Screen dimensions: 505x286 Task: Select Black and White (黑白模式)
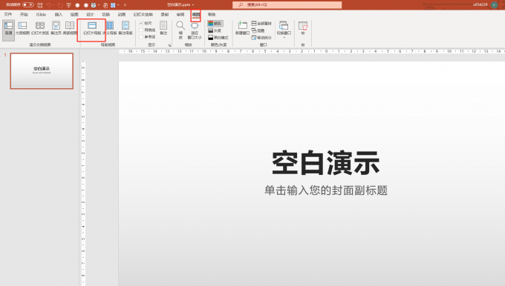pos(218,38)
